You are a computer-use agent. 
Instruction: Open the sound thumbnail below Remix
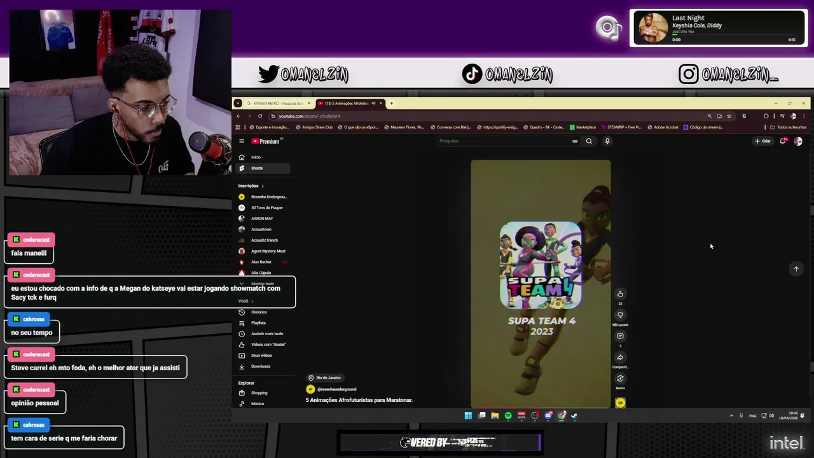click(x=620, y=403)
